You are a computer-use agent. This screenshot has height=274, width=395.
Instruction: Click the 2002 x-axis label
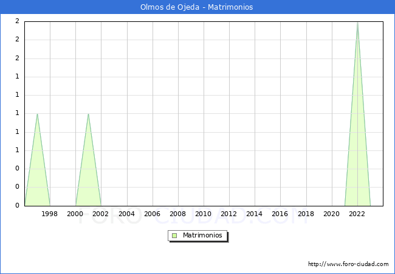coord(100,214)
